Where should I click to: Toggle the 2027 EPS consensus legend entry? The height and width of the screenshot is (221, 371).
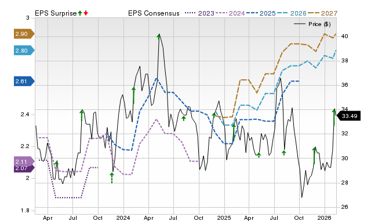click(322, 13)
